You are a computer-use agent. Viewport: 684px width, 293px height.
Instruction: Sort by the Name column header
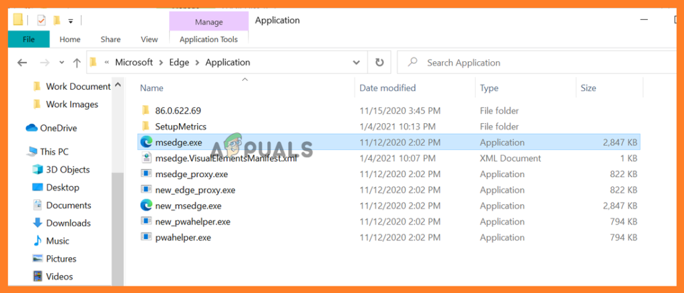[x=152, y=88]
